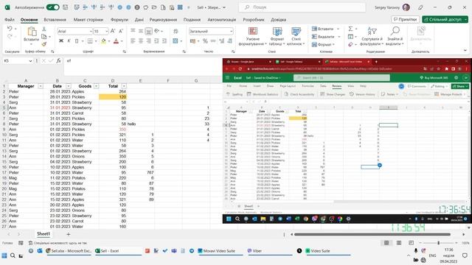Switch to Normal view in status bar
Screen dimensions: 472x265
pyautogui.click(x=386, y=243)
